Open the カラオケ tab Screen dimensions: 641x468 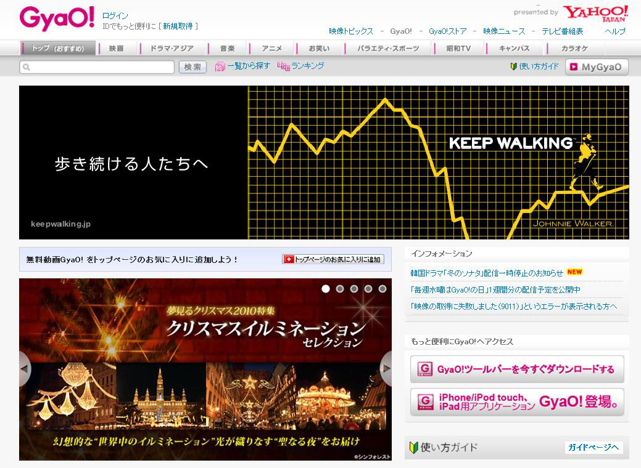575,48
